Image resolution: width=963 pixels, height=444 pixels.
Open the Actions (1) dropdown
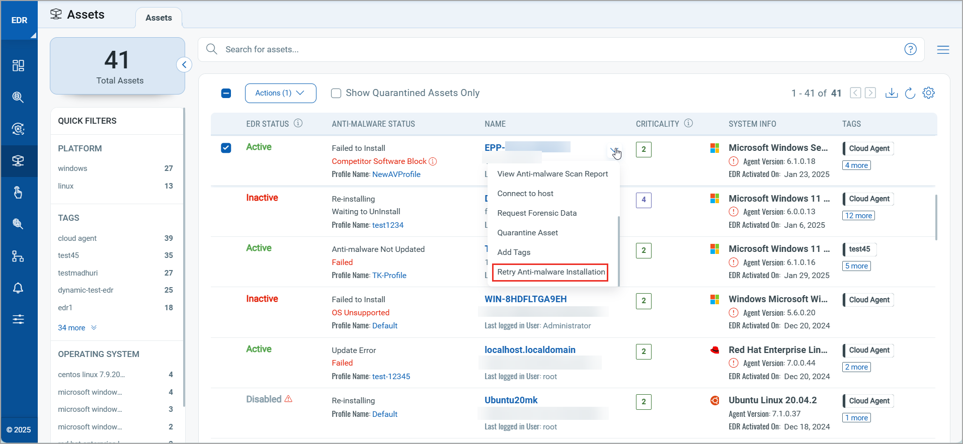pos(280,93)
